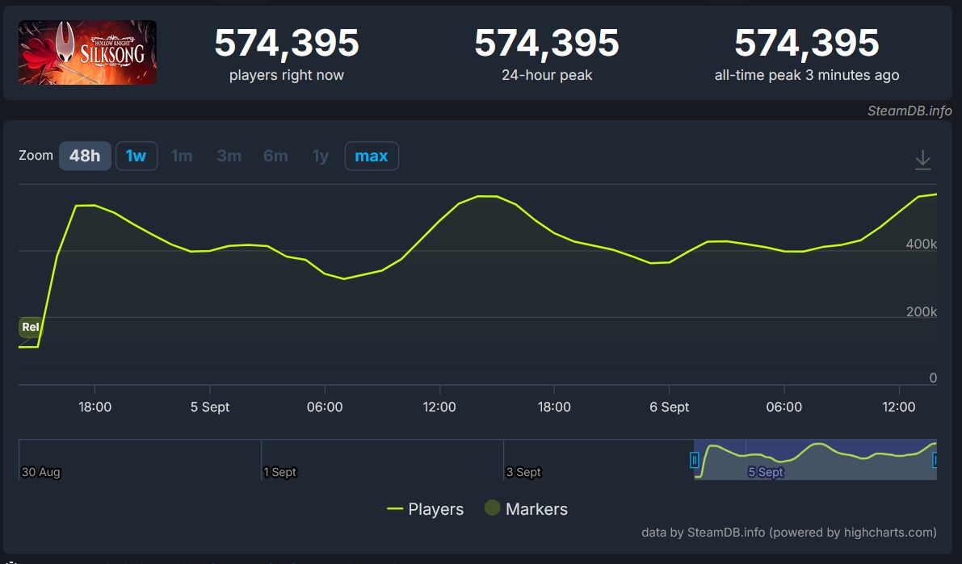Select the 1y zoom range
This screenshot has width=962, height=564.
320,156
